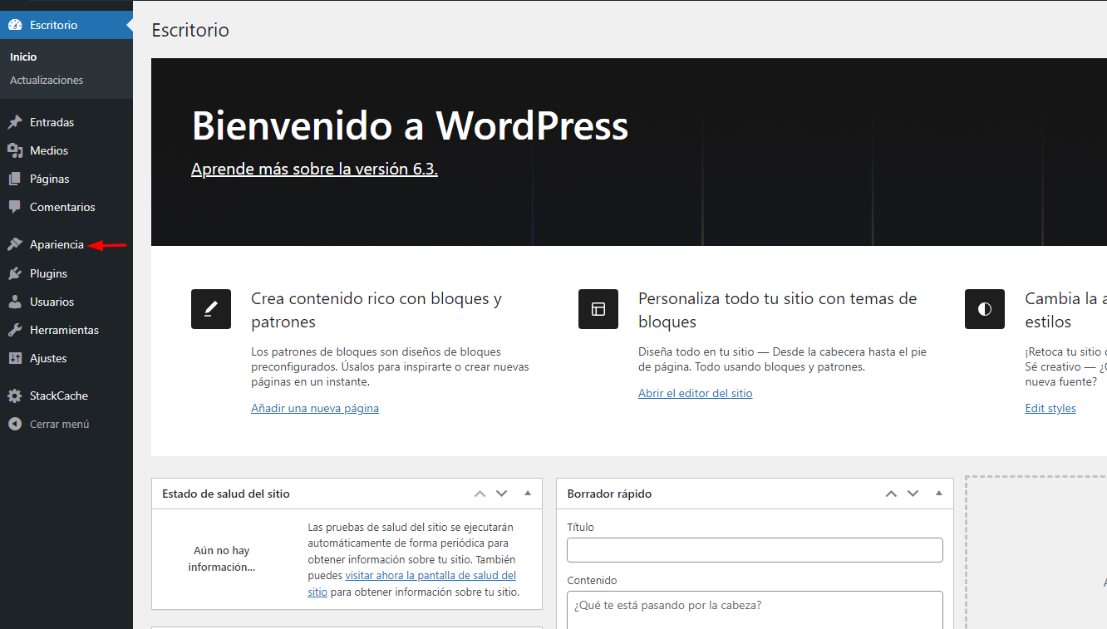
Task: Open the Páginas menu
Action: [66, 179]
